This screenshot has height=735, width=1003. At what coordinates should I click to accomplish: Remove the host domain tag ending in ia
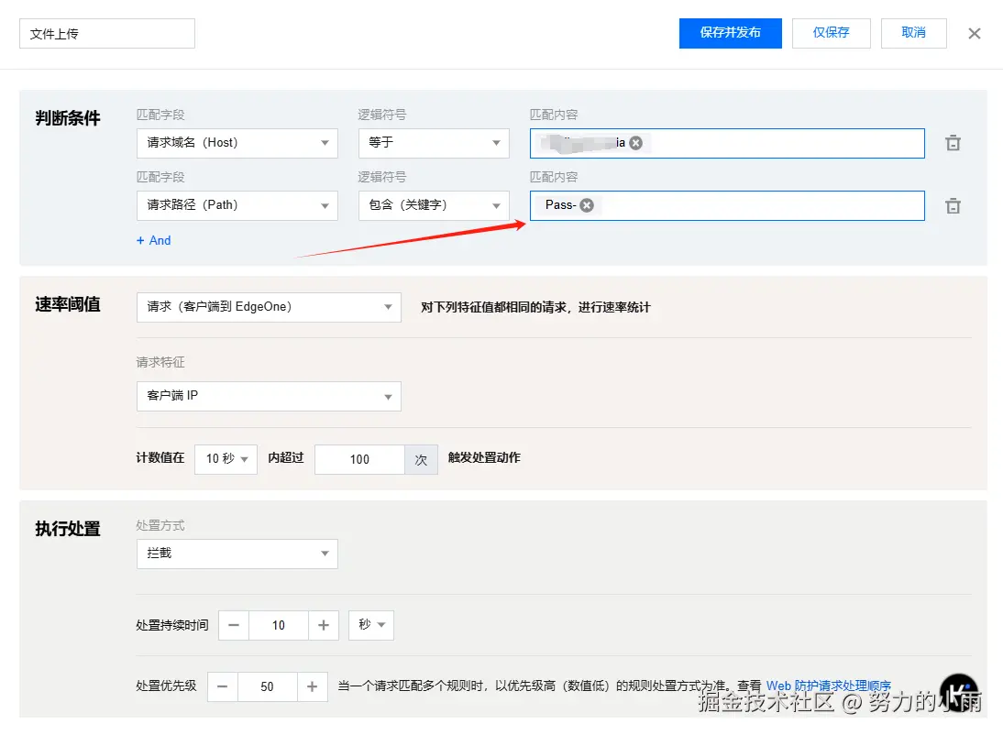pyautogui.click(x=636, y=143)
